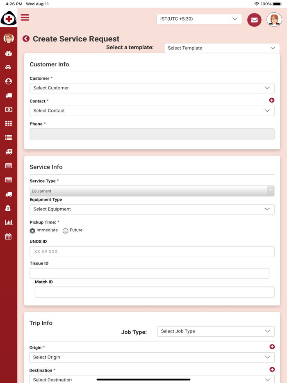This screenshot has height=383, width=287.
Task: Click the truck icon above the spy icon
Action: tap(9, 194)
